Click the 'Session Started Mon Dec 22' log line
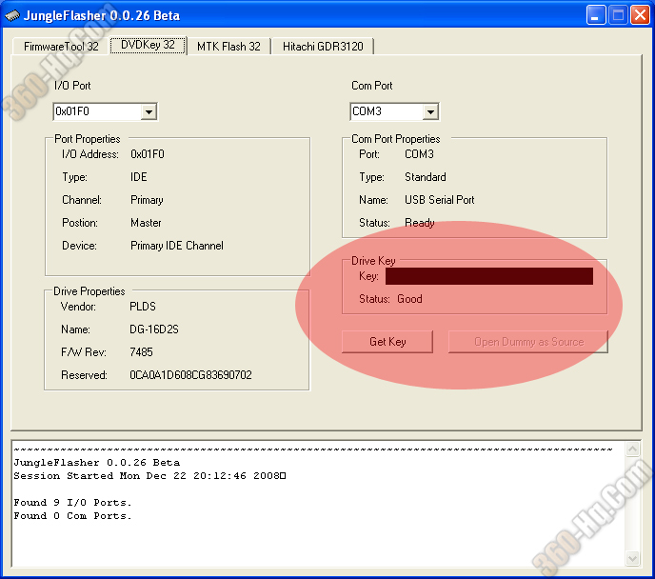This screenshot has height=579, width=655. pyautogui.click(x=149, y=476)
